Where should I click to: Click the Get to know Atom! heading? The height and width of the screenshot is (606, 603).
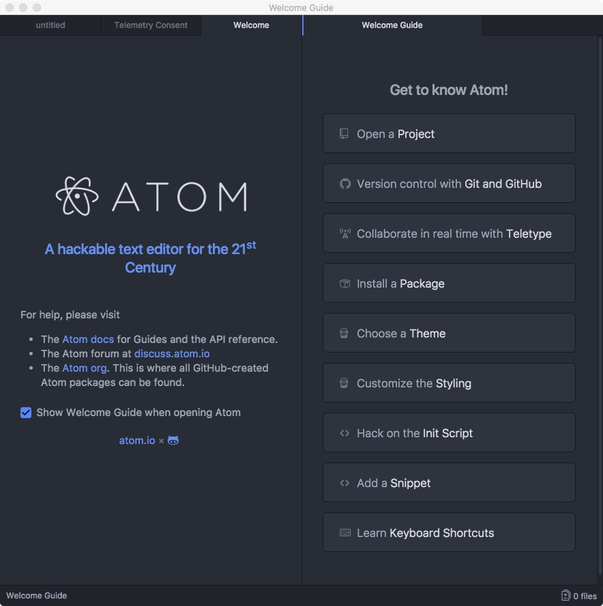click(449, 89)
